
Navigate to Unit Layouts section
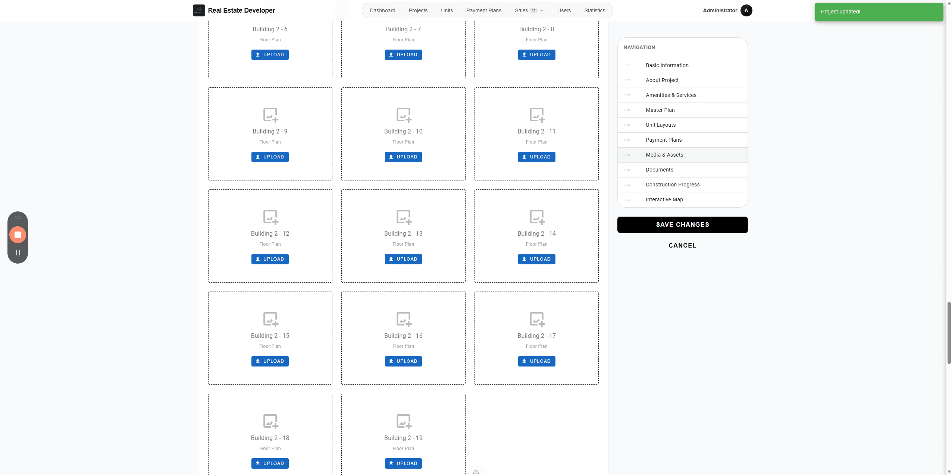[x=682, y=125]
